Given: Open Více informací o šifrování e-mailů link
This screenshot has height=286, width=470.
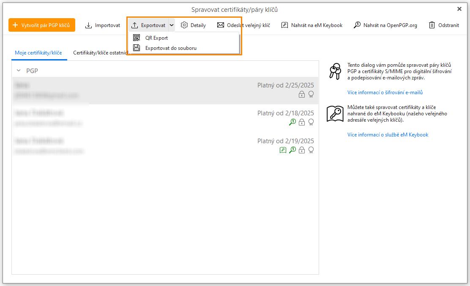Looking at the screenshot, I should [x=385, y=93].
